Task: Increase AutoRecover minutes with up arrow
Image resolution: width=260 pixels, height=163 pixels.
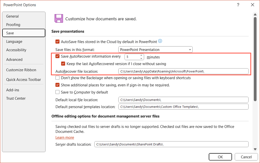Action: (x=141, y=55)
